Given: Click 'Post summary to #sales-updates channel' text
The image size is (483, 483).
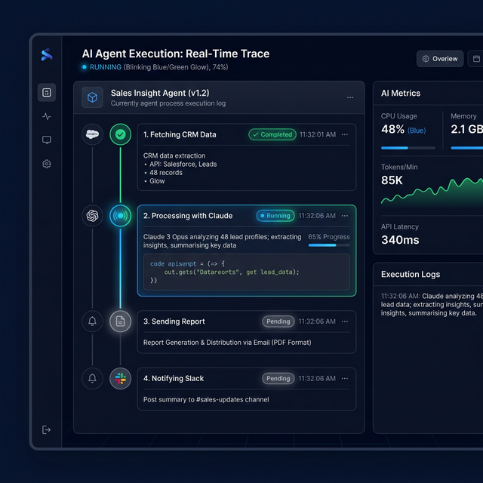Looking at the screenshot, I should pyautogui.click(x=206, y=399).
